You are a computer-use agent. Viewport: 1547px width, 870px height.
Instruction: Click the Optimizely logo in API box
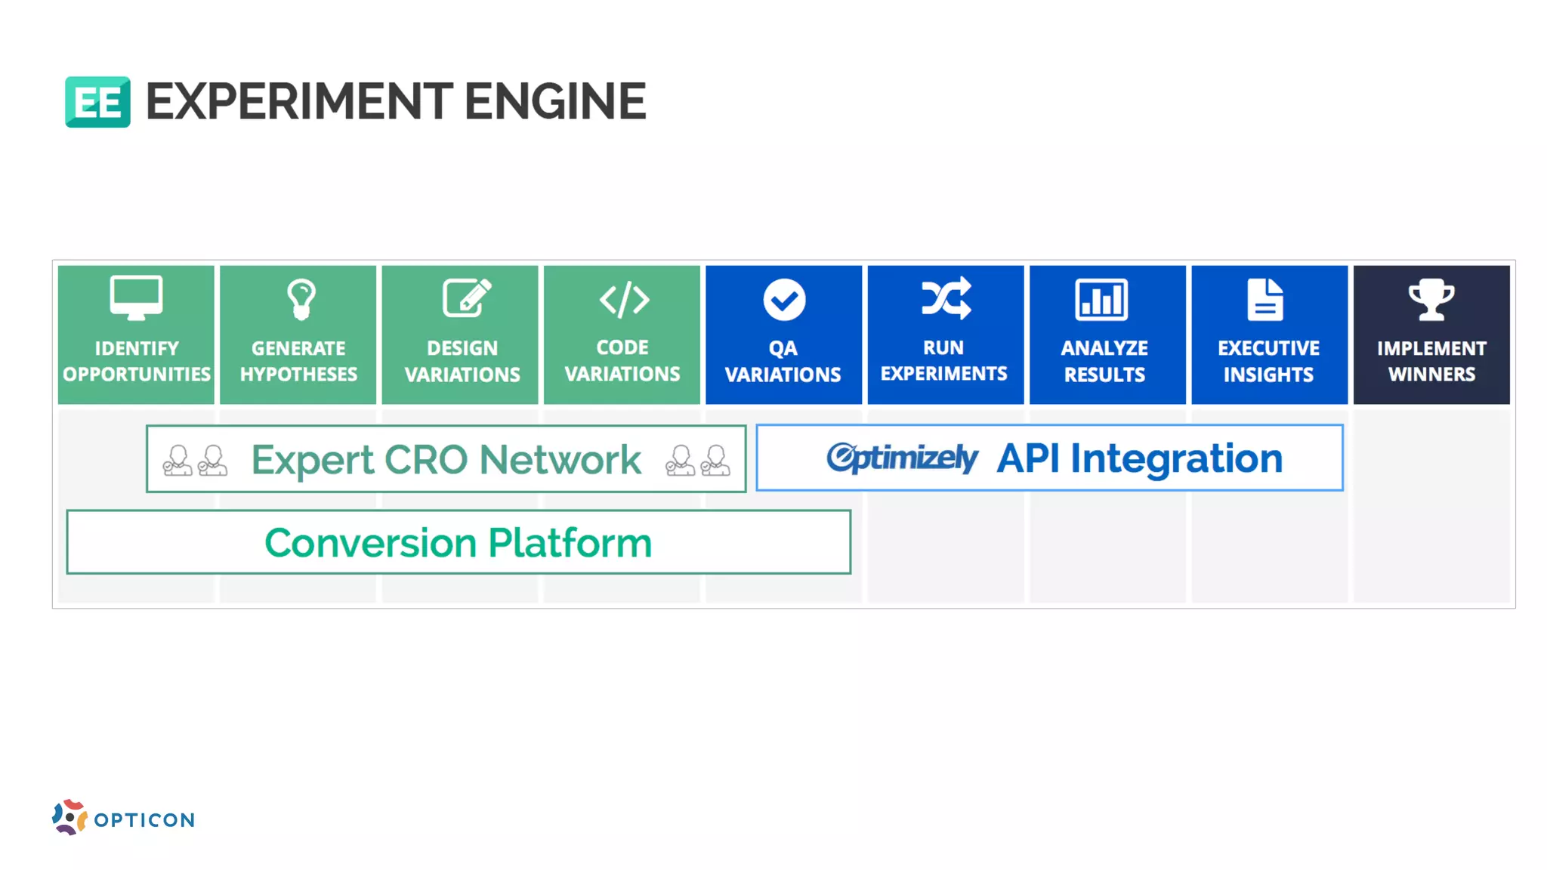pyautogui.click(x=902, y=458)
